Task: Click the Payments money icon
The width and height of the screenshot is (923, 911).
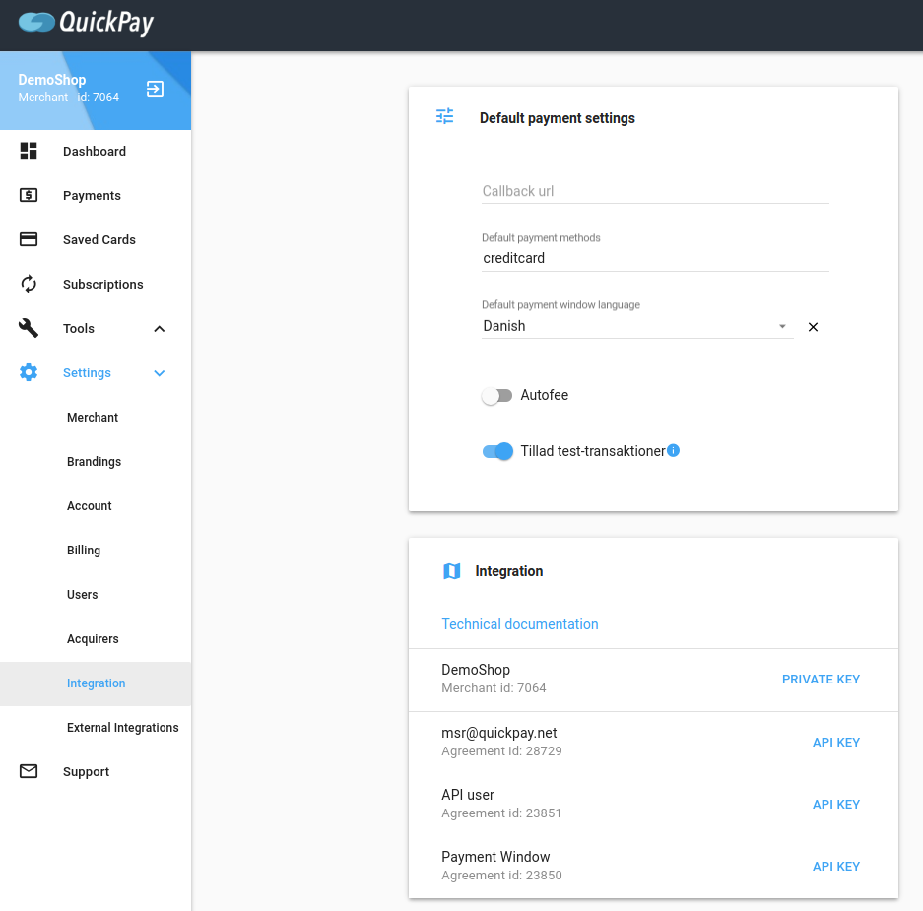Action: coord(29,195)
